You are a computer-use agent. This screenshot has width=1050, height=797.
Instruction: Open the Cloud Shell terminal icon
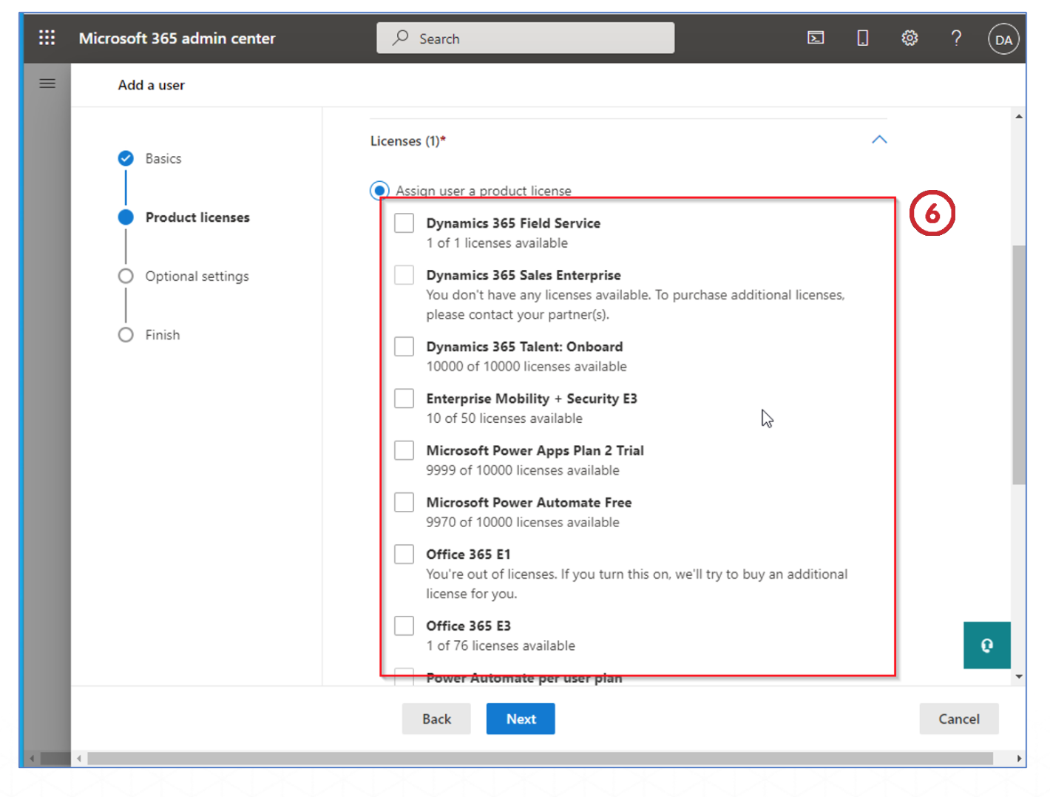(x=815, y=38)
